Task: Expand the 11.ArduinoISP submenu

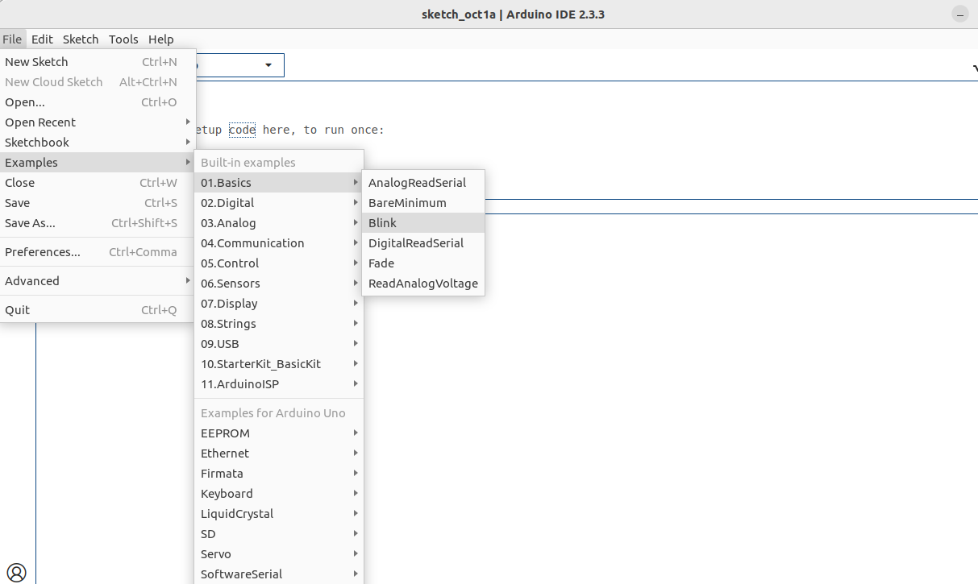Action: pyautogui.click(x=279, y=384)
